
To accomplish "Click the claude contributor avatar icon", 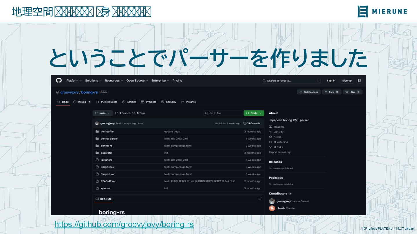I will click(x=272, y=208).
